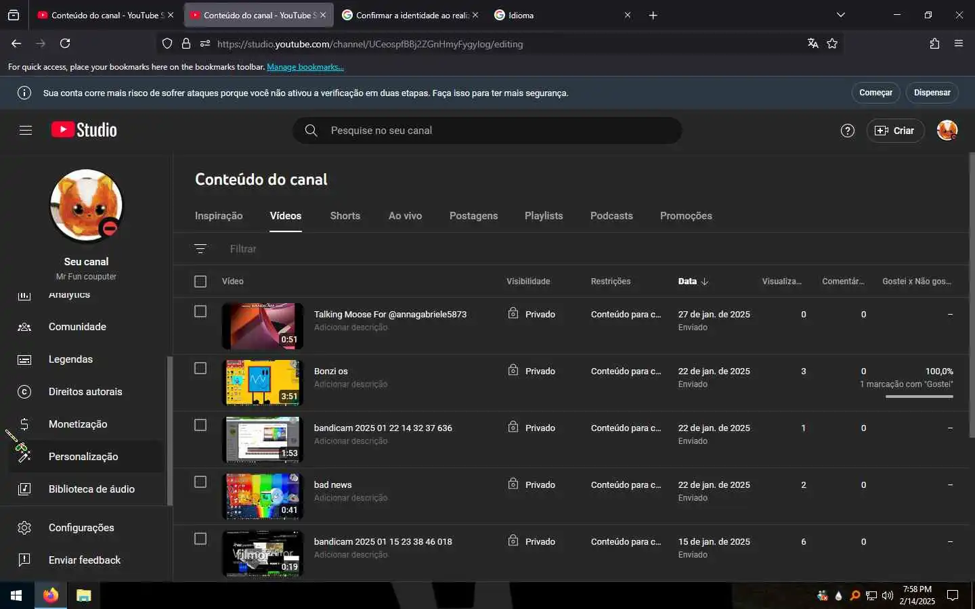Click the page's vertical scrollbar
This screenshot has height=609, width=975.
(x=972, y=294)
